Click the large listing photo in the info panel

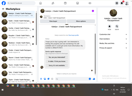(x=113, y=13)
